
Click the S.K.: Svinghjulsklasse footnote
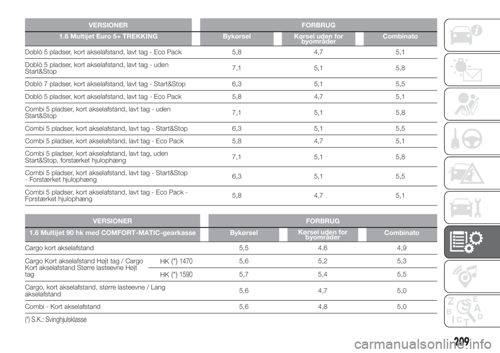pos(56,320)
